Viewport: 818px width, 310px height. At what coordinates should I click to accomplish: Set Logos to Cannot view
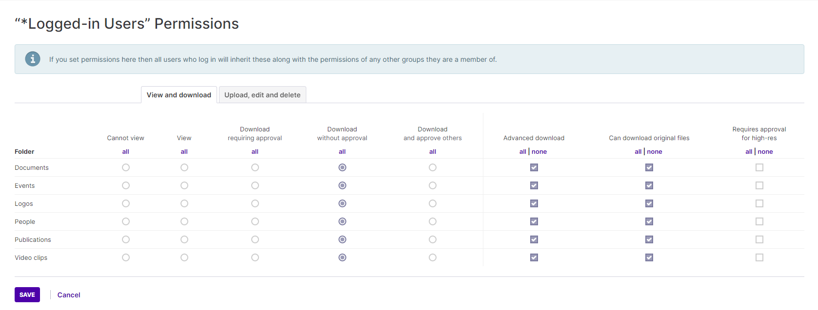click(126, 203)
